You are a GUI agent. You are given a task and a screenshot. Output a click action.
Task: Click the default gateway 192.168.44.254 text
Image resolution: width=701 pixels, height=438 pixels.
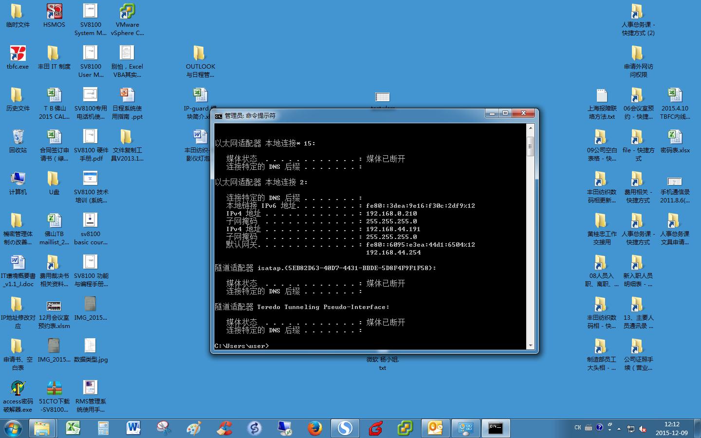393,252
